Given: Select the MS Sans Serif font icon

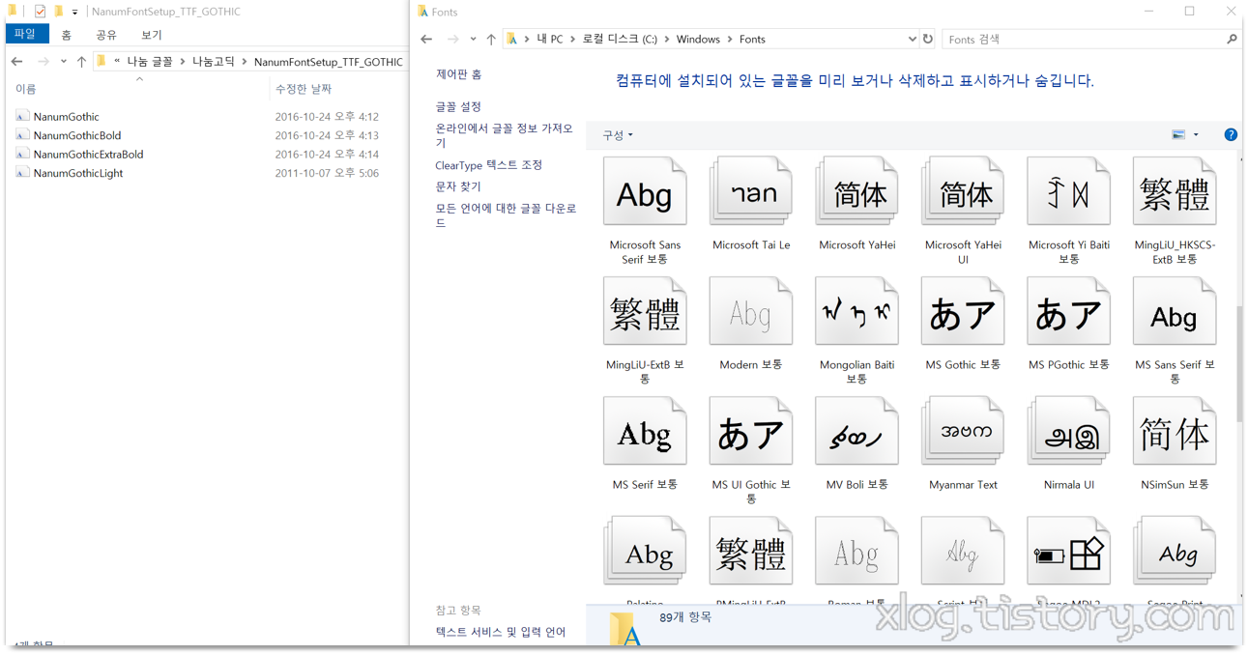Looking at the screenshot, I should pos(1175,312).
